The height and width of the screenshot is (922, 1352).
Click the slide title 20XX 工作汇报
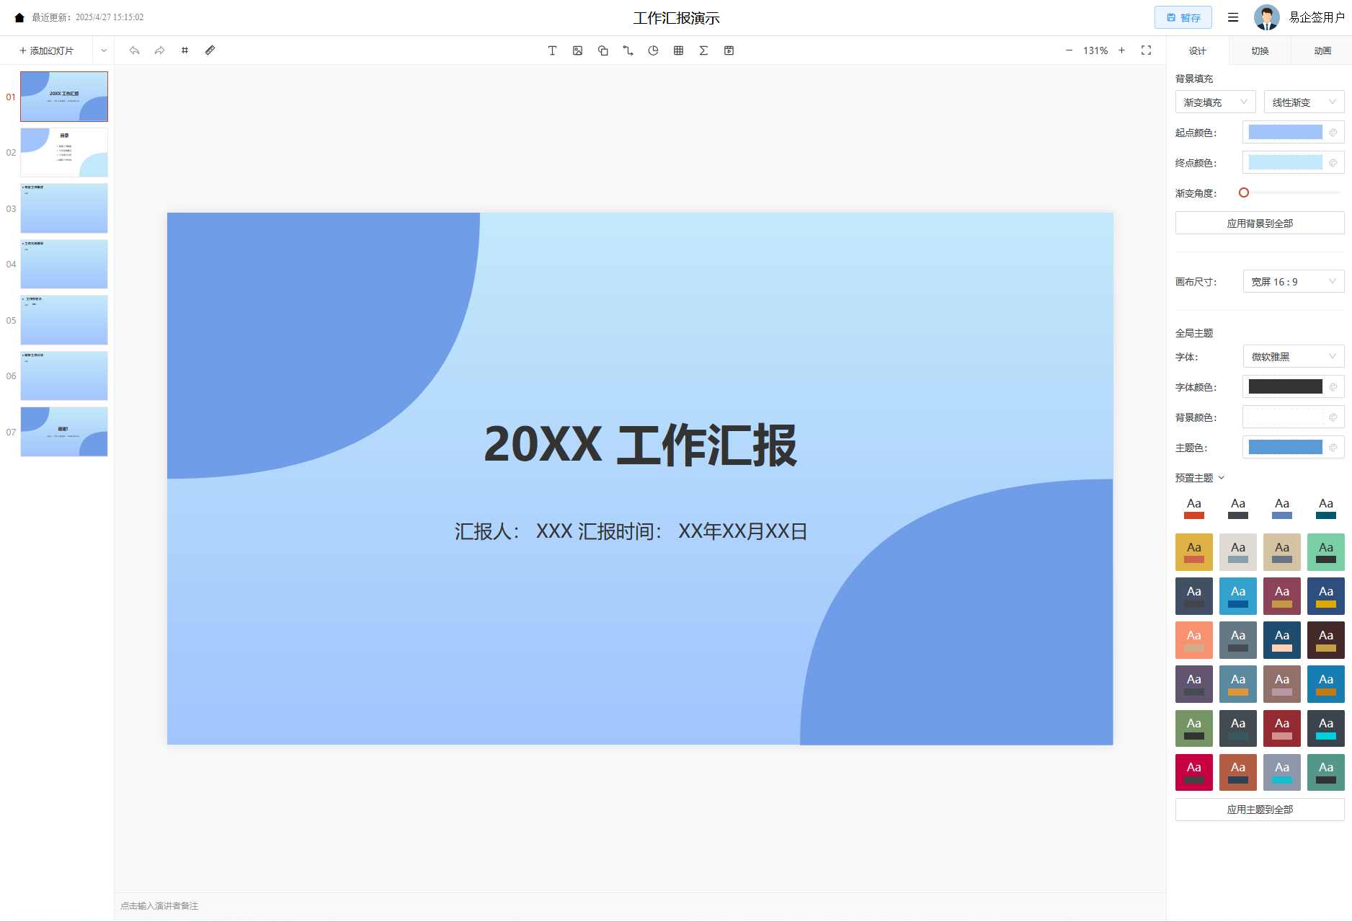pyautogui.click(x=640, y=445)
